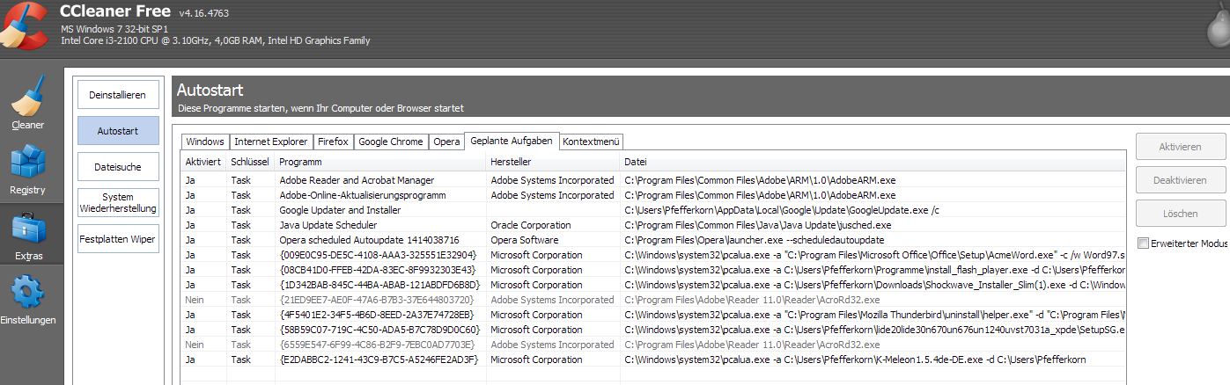Image resolution: width=1230 pixels, height=385 pixels.
Task: Switch to the Firefox tab
Action: [333, 142]
